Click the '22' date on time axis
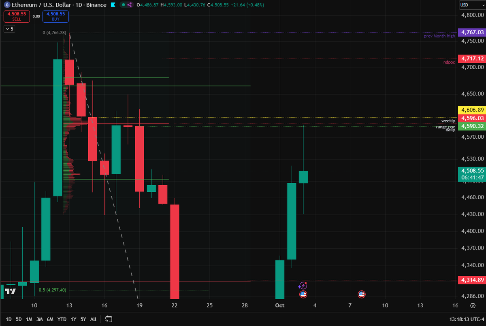The width and height of the screenshot is (486, 326). [x=175, y=306]
